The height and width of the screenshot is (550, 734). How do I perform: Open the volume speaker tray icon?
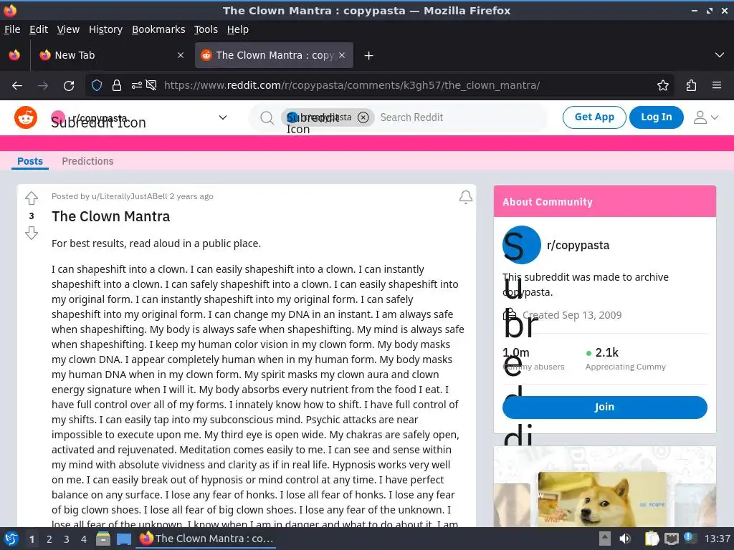(625, 539)
